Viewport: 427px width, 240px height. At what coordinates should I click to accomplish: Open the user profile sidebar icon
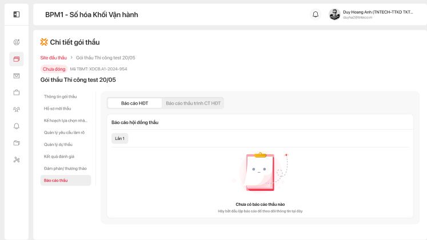[x=17, y=42]
